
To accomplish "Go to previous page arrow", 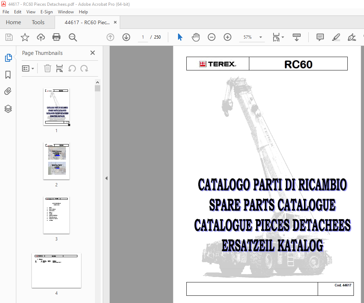I will (110, 37).
